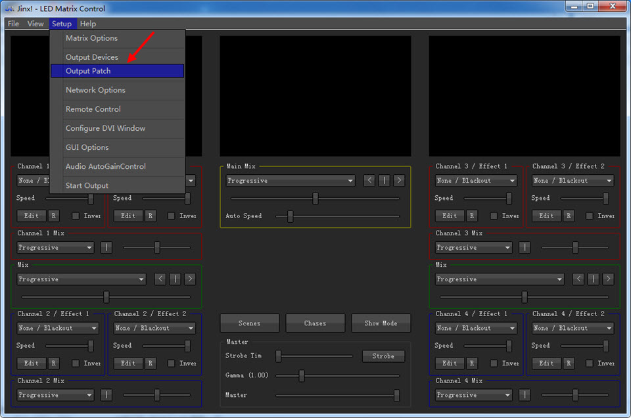631x418 pixels.
Task: Open the Channel 1 Mix Progressive dropdown
Action: 55,247
